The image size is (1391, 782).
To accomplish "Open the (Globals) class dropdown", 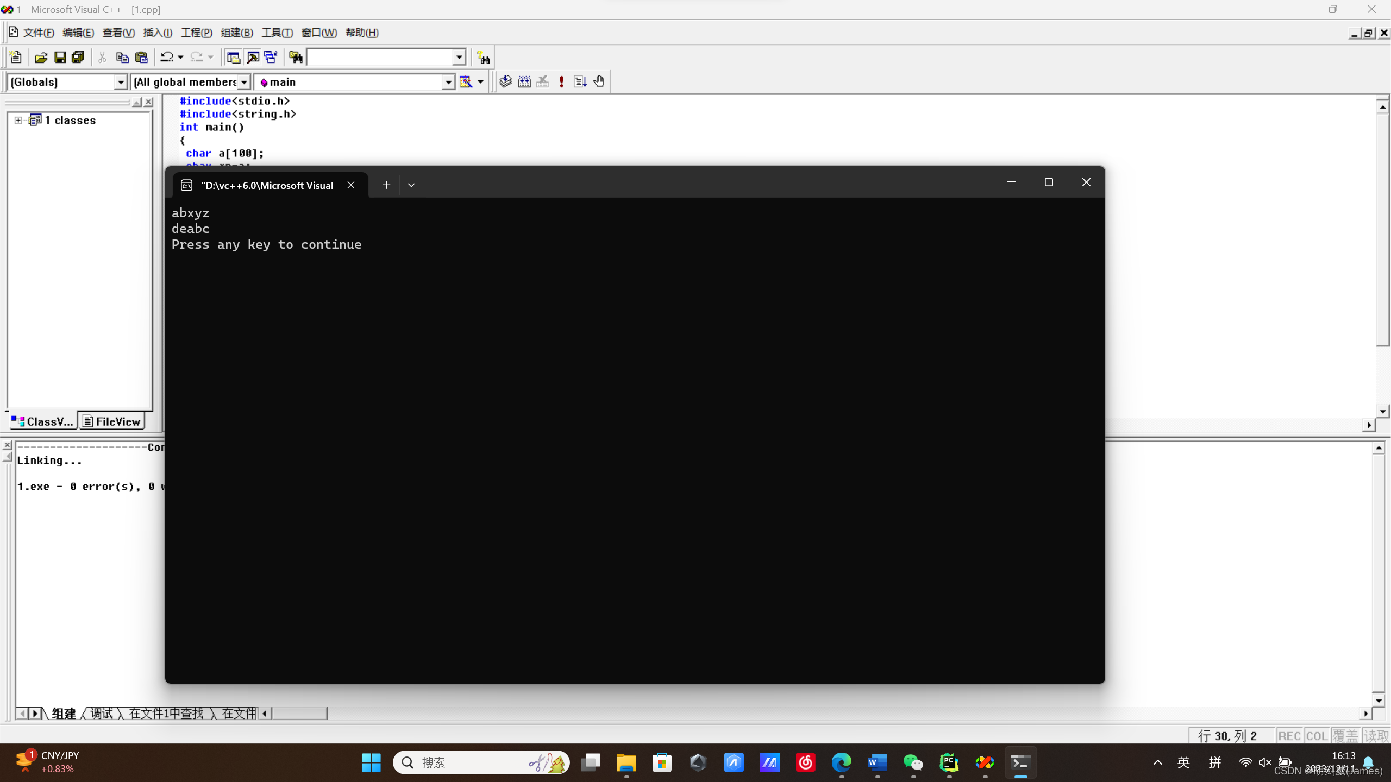I will click(x=121, y=82).
